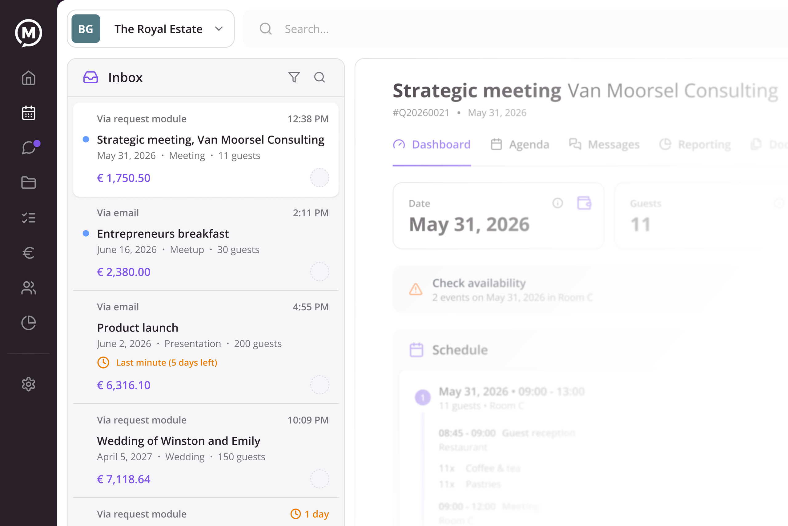Viewport: 788px width, 526px height.
Task: Toggle selection circle for Entrepreneurs breakfast
Action: [x=319, y=271]
